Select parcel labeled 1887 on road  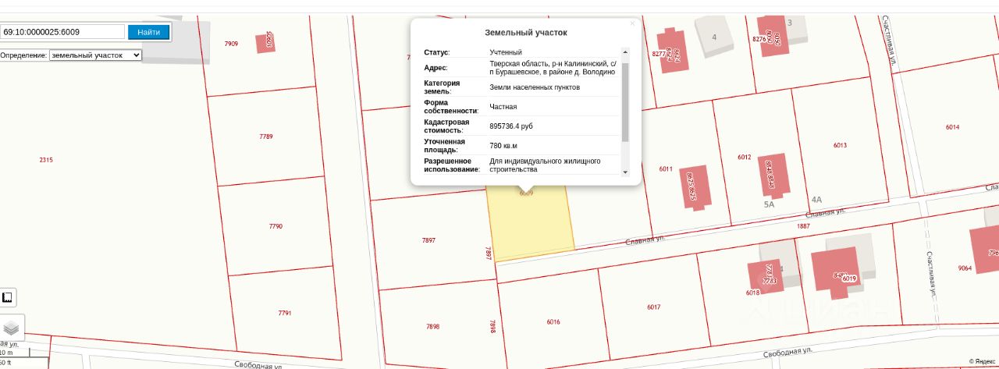803,225
